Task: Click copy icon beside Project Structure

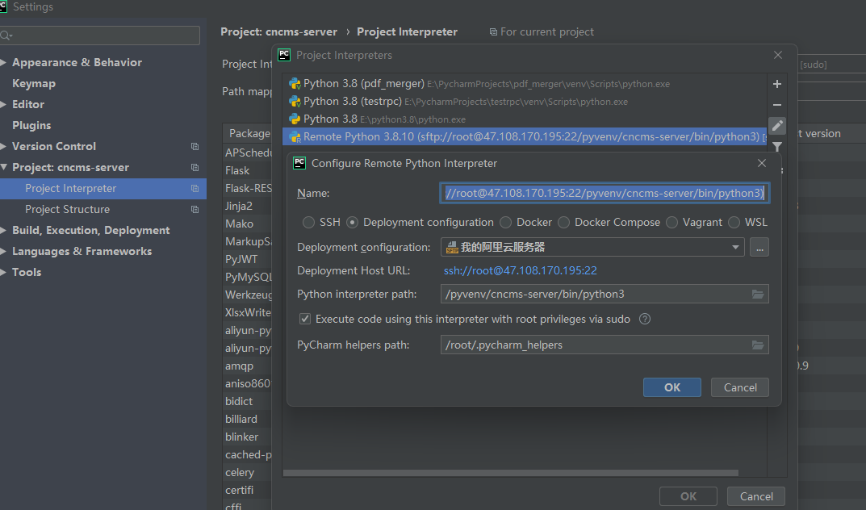Action: [195, 209]
